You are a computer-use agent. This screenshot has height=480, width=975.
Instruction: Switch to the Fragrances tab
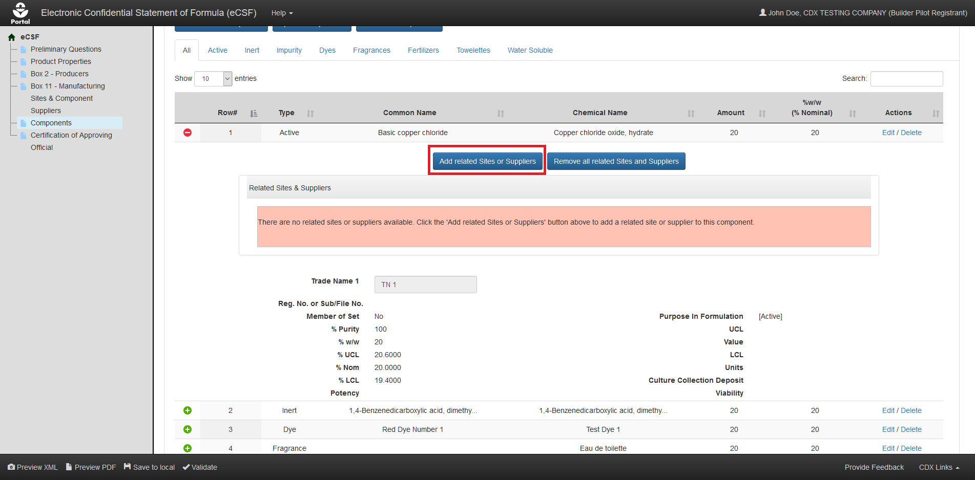pyautogui.click(x=371, y=50)
